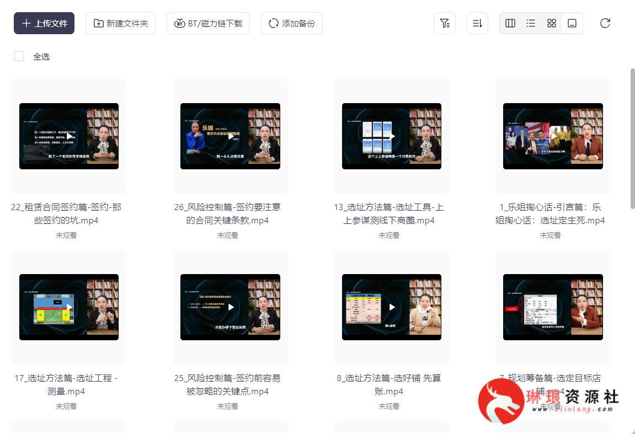The width and height of the screenshot is (635, 434).
Task: Select file name 1_乐姐掏心话-引言篇 选址定生死.mp4
Action: point(551,214)
